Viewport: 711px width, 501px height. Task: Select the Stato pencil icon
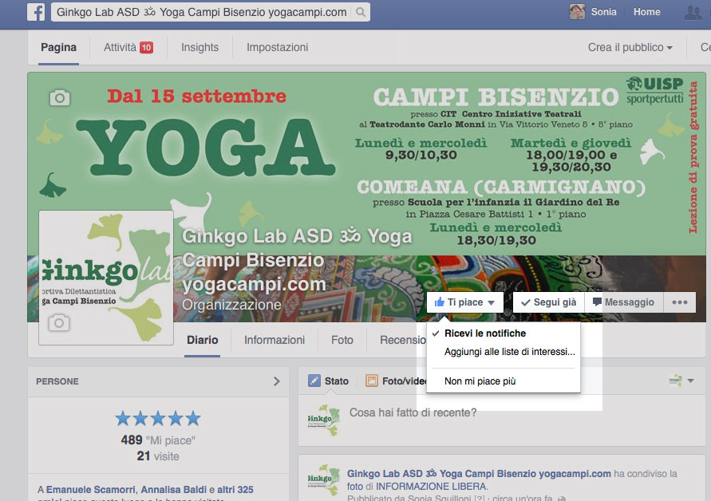[314, 381]
